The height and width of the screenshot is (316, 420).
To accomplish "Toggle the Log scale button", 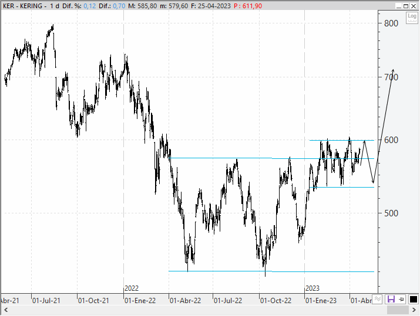I will [x=412, y=18].
